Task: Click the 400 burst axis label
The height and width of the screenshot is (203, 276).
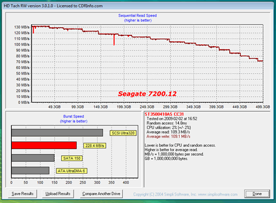Action: coord(126,182)
